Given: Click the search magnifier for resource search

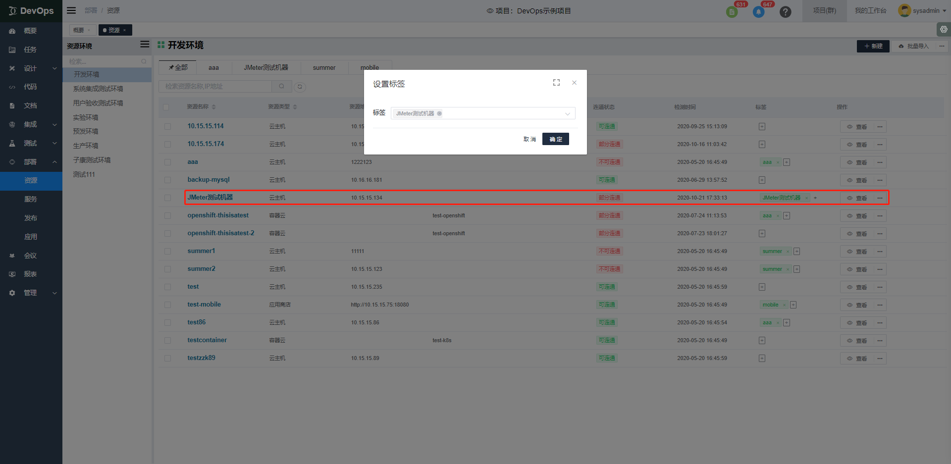Looking at the screenshot, I should [282, 86].
